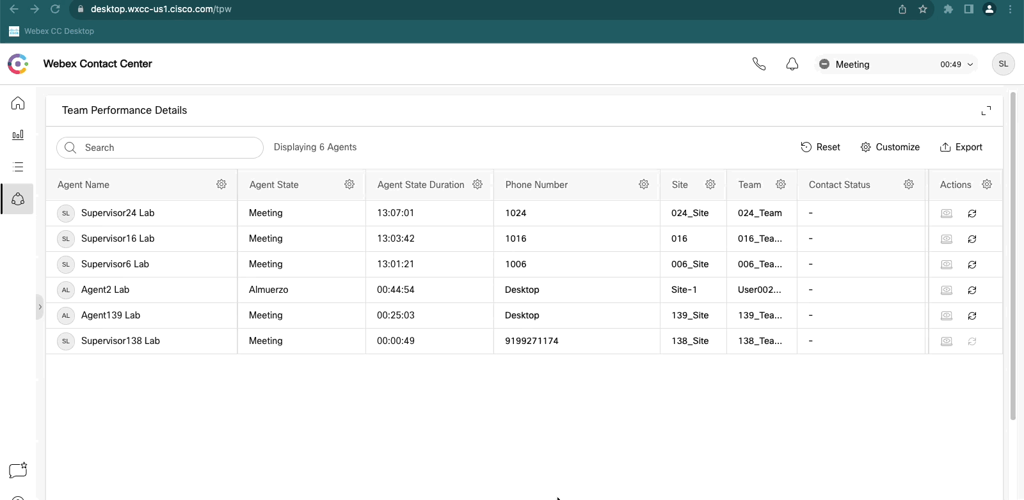Click refresh action icon for Agent2 Lab
1024x500 pixels.
[972, 290]
